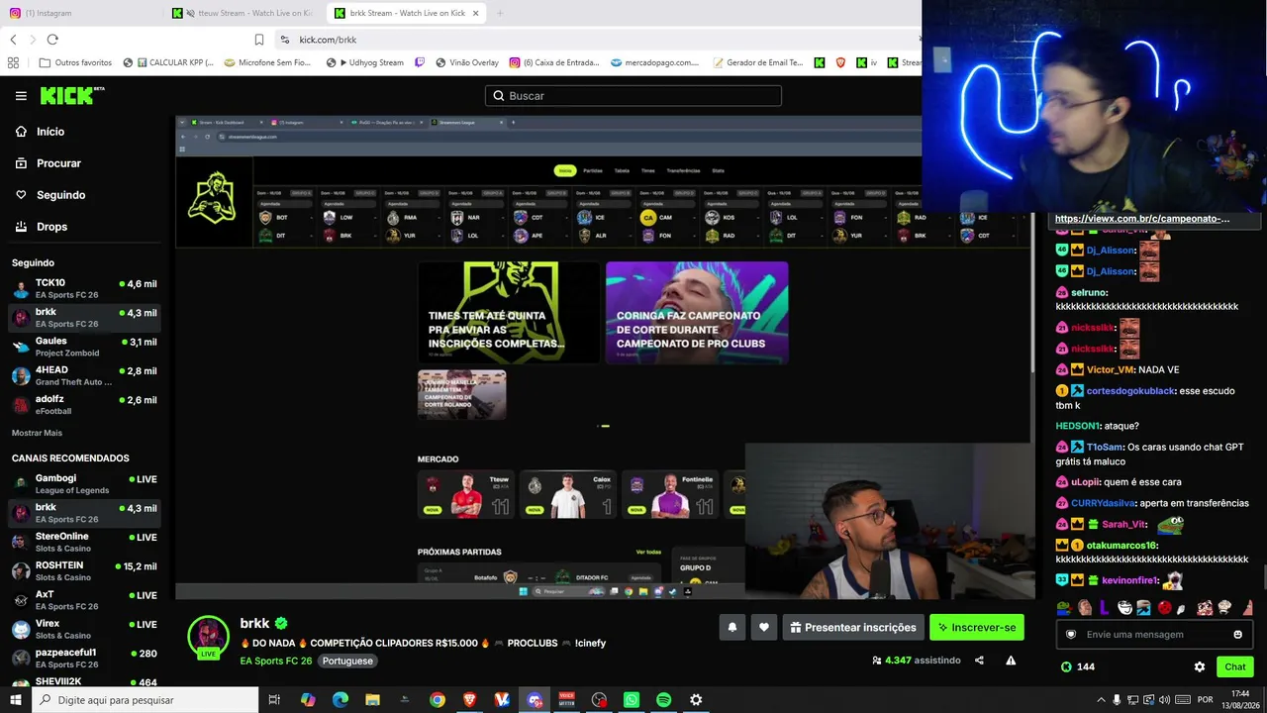1267x713 pixels.
Task: Open the recommended channel StereOnline
Action: 84,542
